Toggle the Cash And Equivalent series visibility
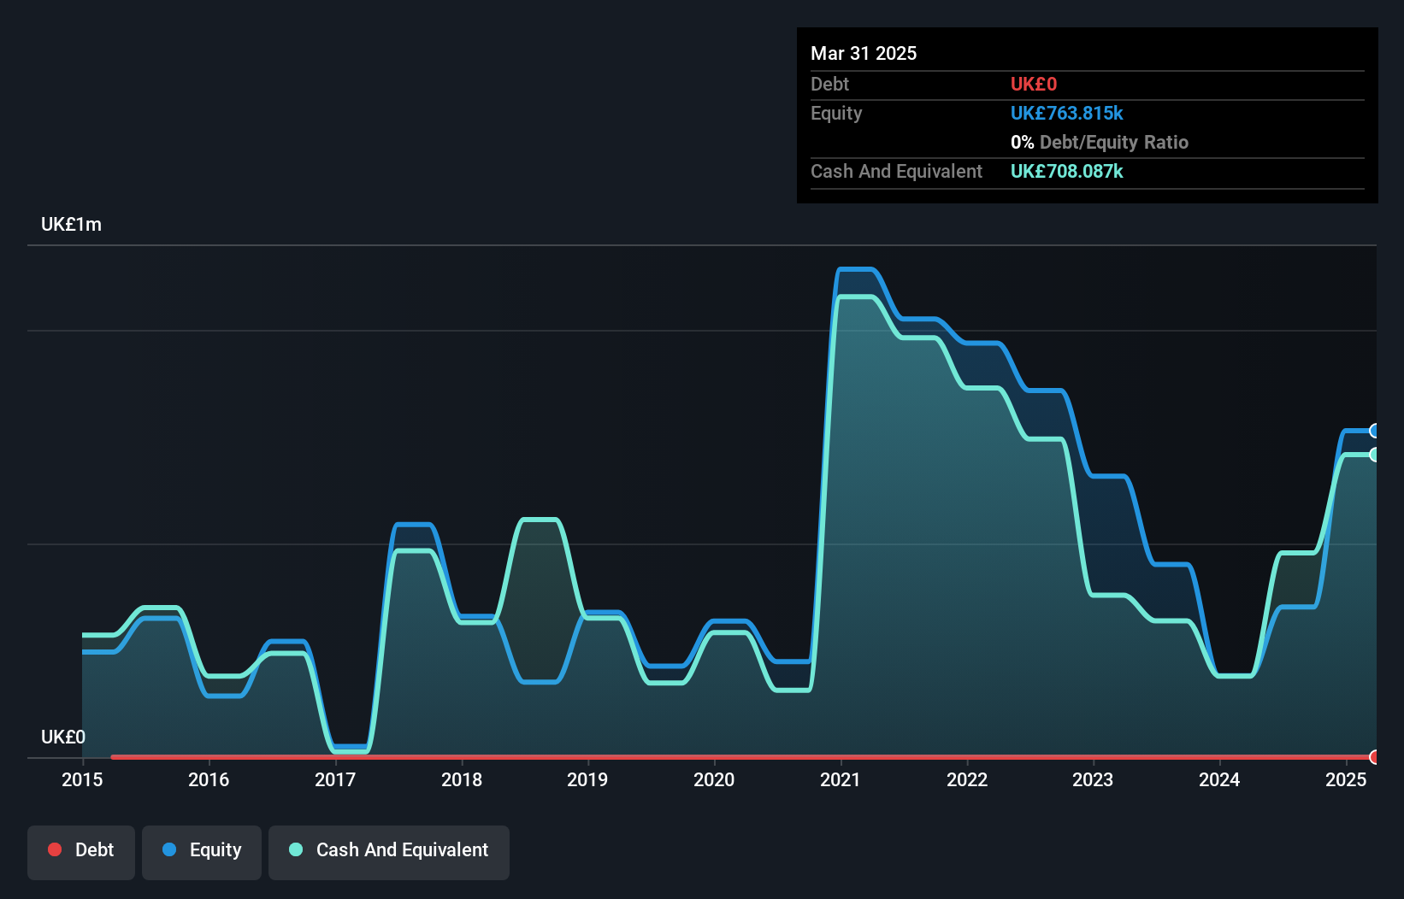 389,851
